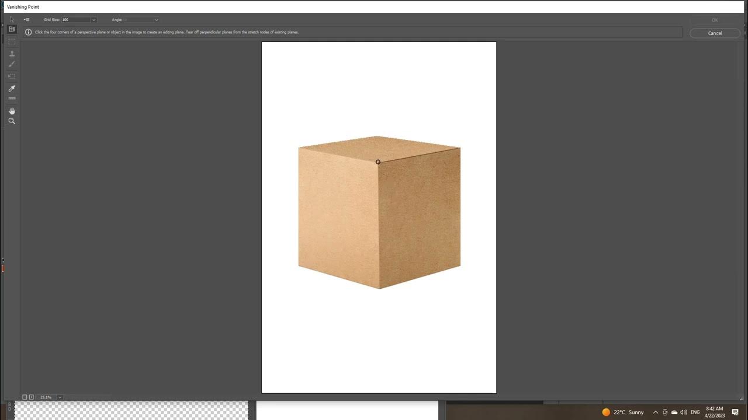Select the Zoom tool
Viewport: 748px width, 420px height.
(x=12, y=121)
